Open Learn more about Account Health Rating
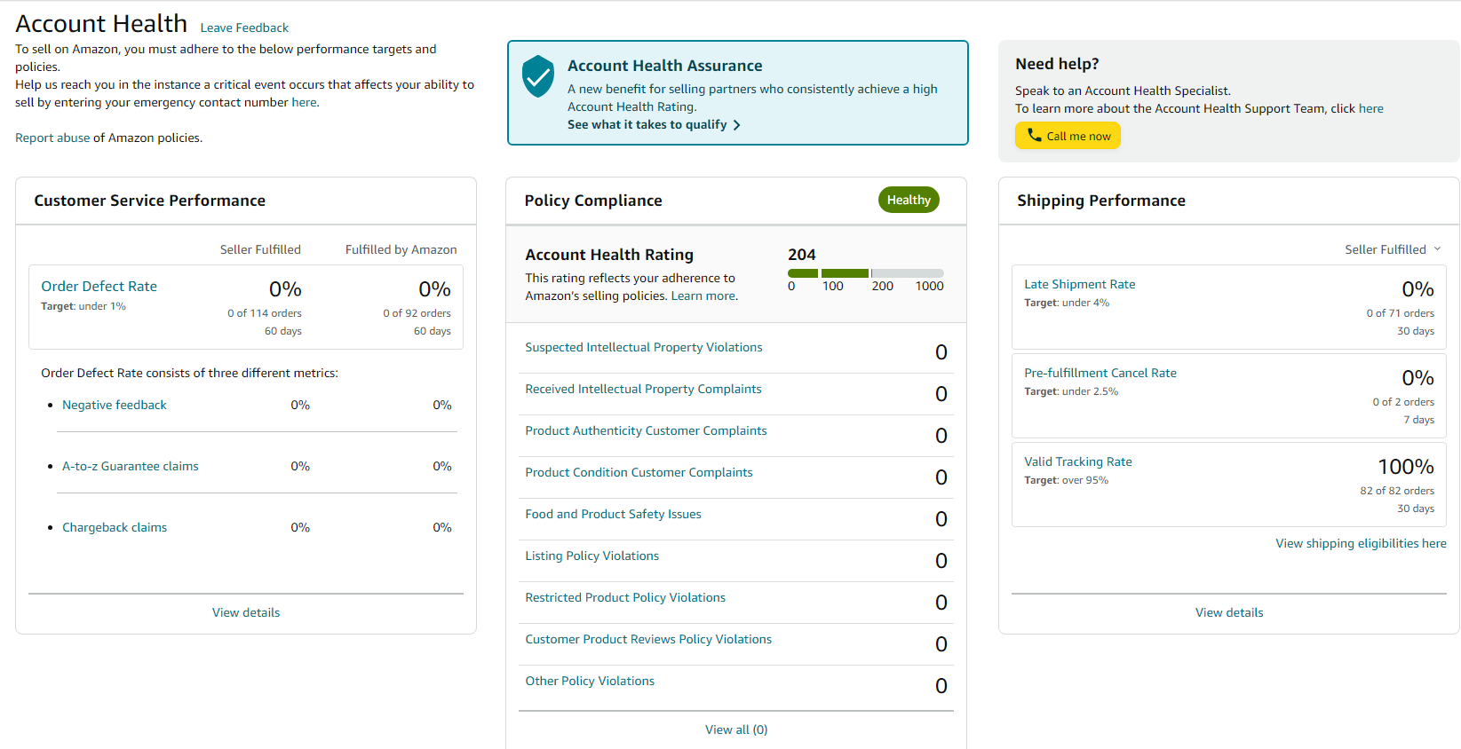The image size is (1461, 749). [x=703, y=296]
